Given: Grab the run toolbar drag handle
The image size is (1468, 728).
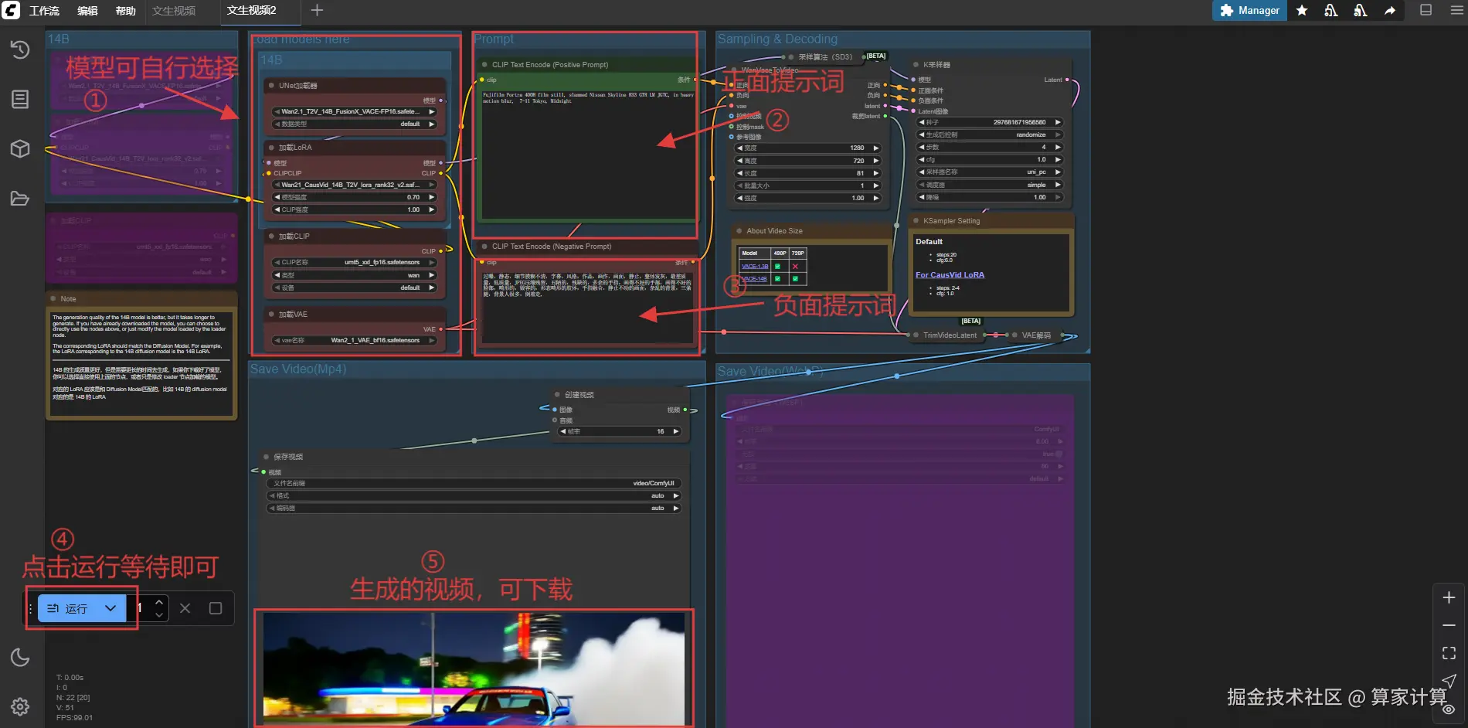Looking at the screenshot, I should pyautogui.click(x=31, y=608).
